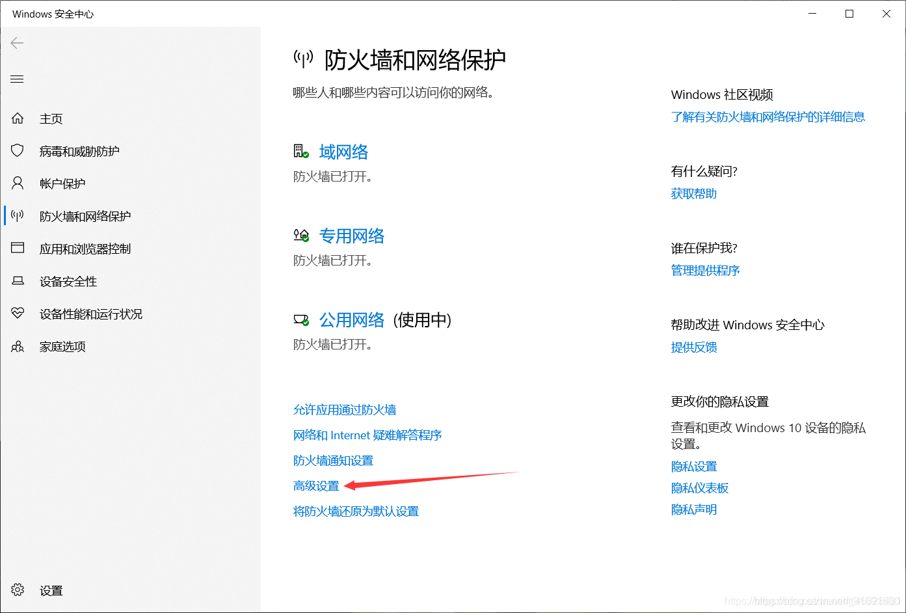Click 允许应用通过防火墙 link
This screenshot has width=906, height=613.
(345, 410)
